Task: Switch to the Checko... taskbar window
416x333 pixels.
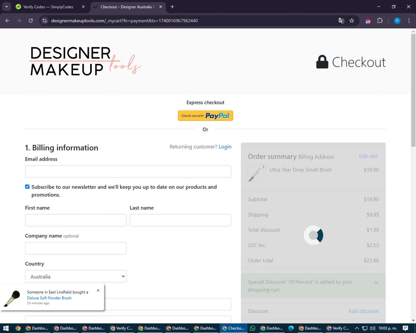Action: (x=234, y=328)
